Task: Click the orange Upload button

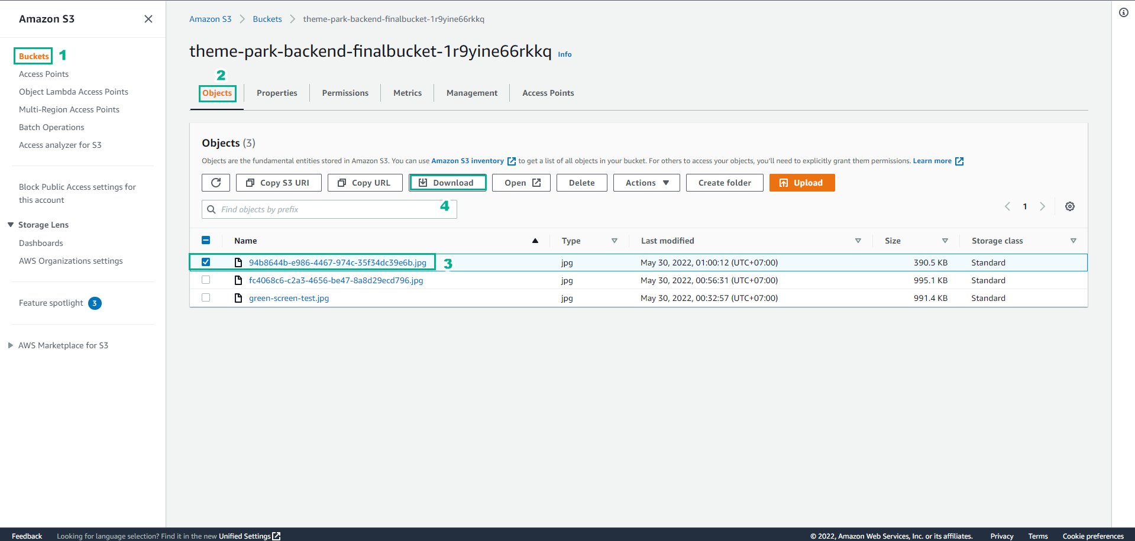Action: (x=802, y=183)
